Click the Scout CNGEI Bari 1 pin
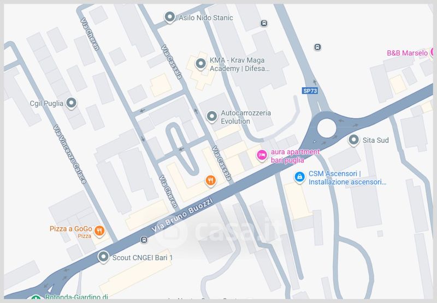437x303 pixels. (103, 257)
